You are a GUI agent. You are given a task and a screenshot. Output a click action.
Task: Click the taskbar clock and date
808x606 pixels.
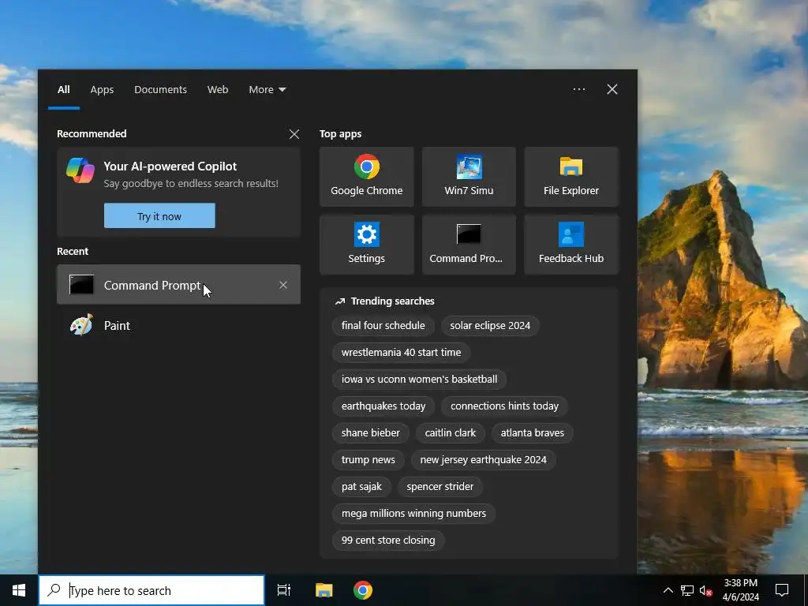tap(740, 590)
